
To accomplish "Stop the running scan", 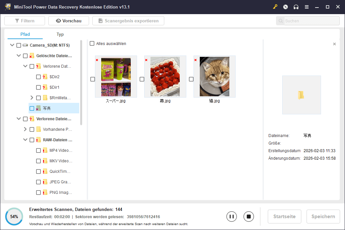I will 249,217.
